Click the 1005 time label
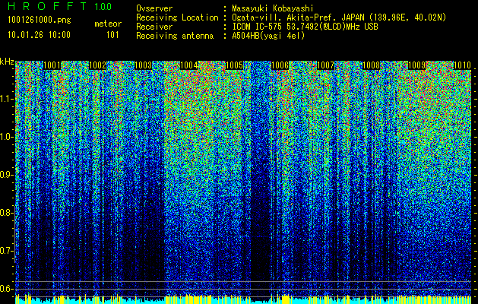This screenshot has width=478, height=304. [234, 65]
